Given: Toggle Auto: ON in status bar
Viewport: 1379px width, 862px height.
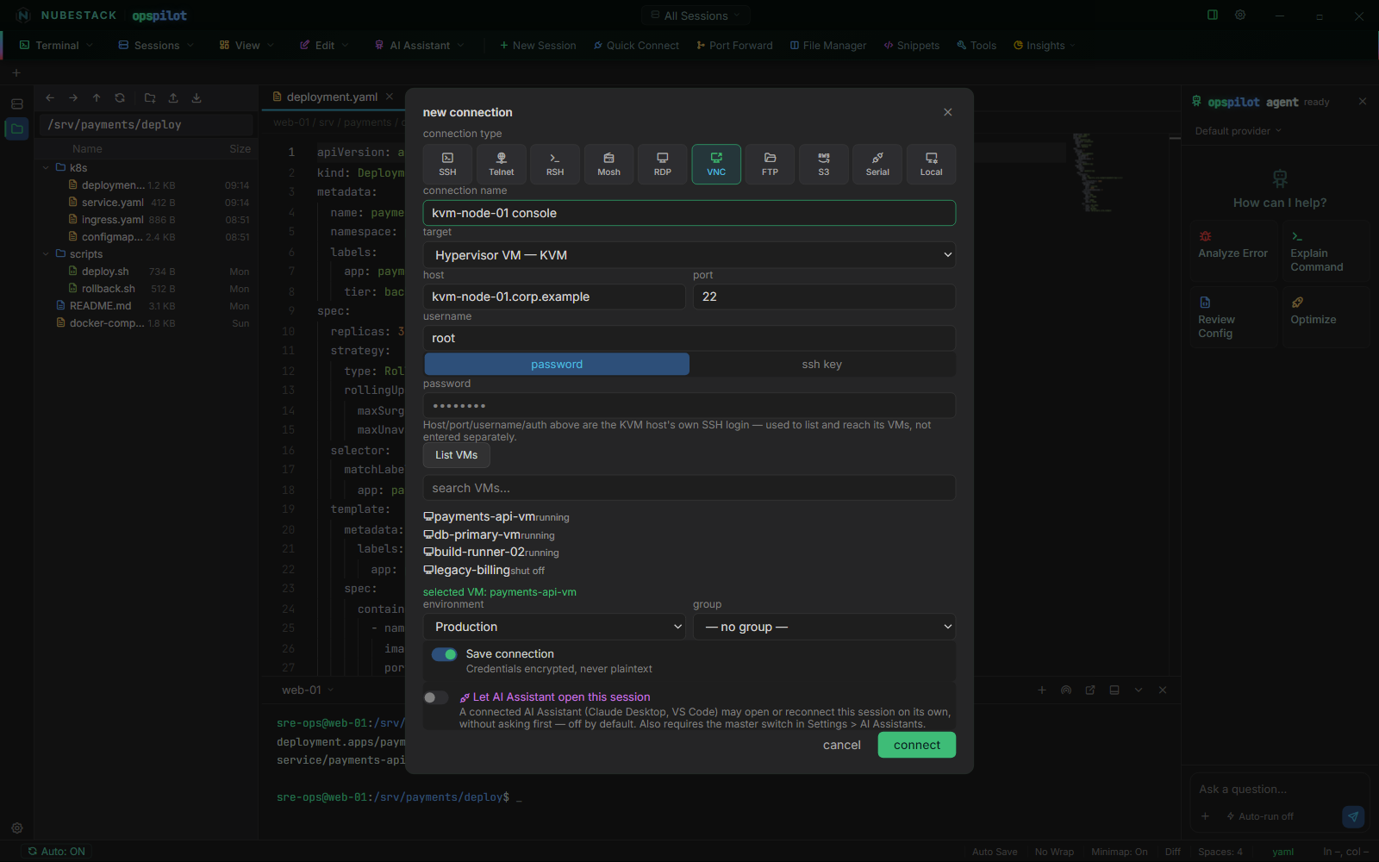Looking at the screenshot, I should pos(57,852).
